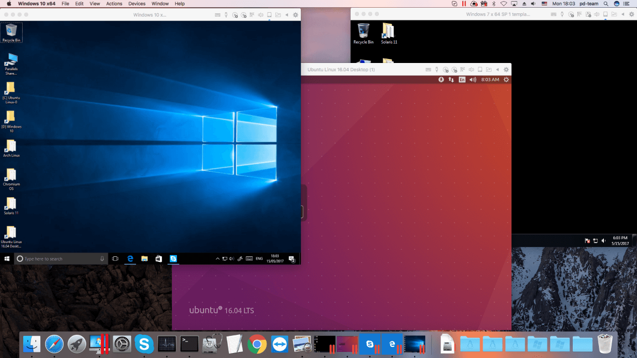Image resolution: width=637 pixels, height=358 pixels.
Task: Open Ubuntu VM configuration gear icon
Action: pos(506,70)
